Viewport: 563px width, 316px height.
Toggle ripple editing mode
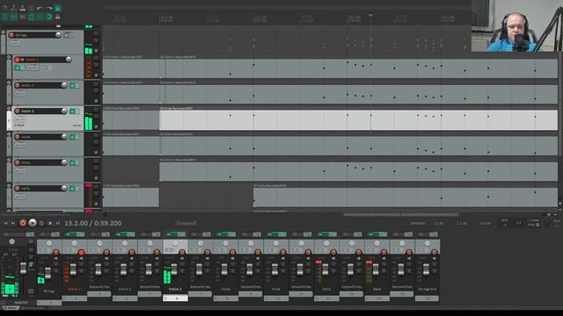pos(22,17)
